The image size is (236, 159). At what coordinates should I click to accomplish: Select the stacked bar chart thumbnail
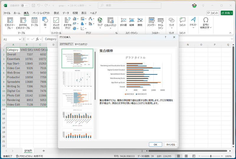click(77, 98)
